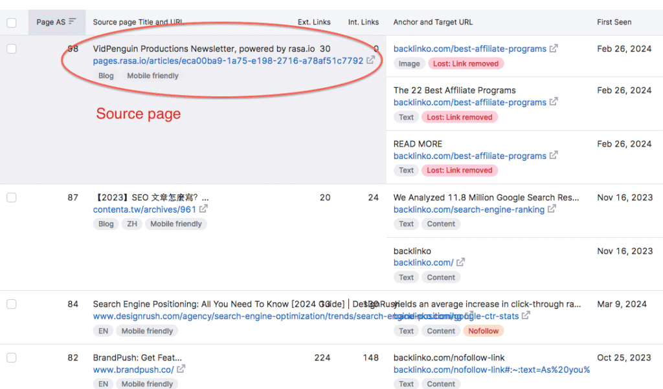Tick the checkbox for BrandPush row
Image resolution: width=663 pixels, height=389 pixels.
[x=12, y=357]
